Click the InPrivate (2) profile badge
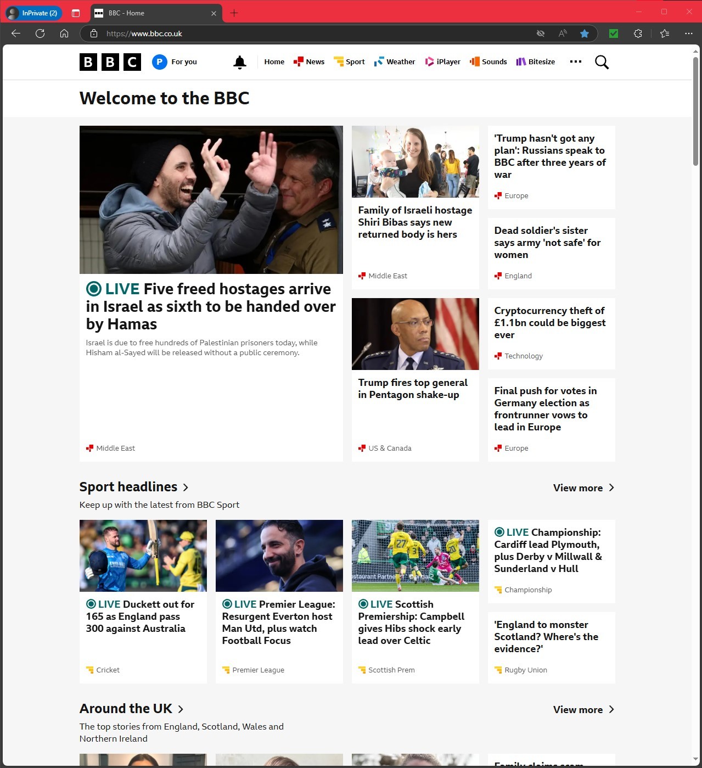 pyautogui.click(x=33, y=13)
